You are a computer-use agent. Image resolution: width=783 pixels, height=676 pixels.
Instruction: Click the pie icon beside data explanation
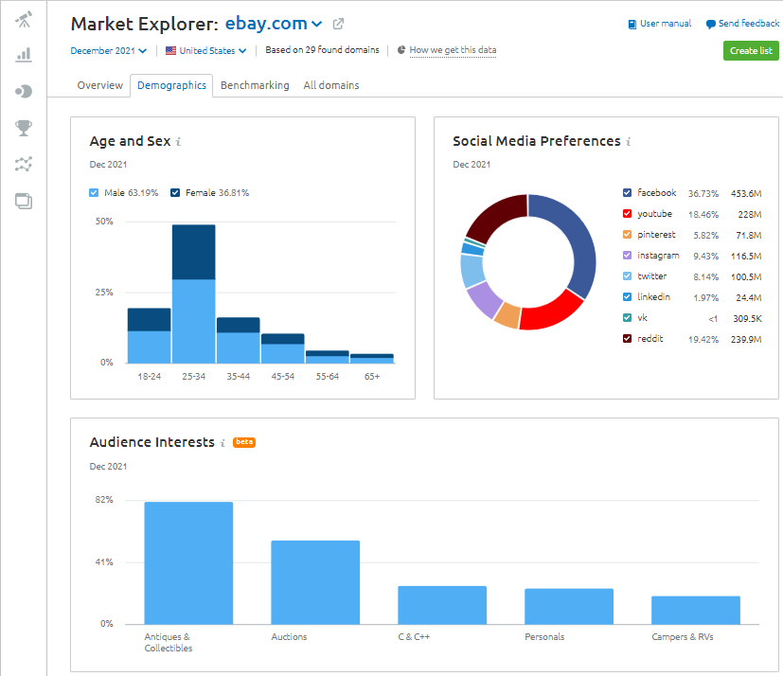click(401, 50)
